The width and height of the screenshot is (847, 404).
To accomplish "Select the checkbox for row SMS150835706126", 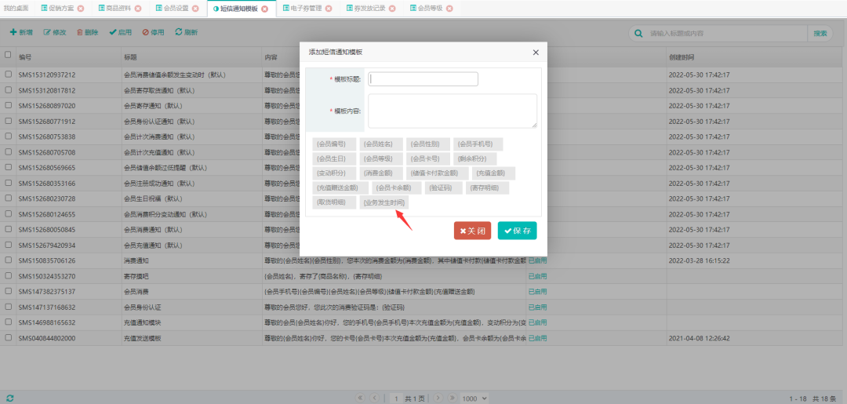I will [x=8, y=260].
